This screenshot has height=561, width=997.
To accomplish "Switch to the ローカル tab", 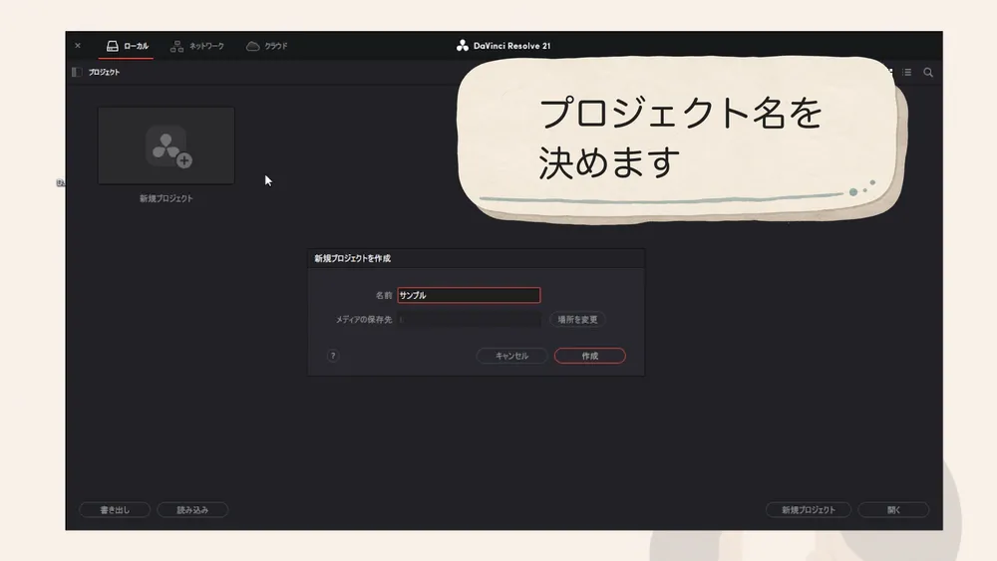I will click(x=127, y=46).
